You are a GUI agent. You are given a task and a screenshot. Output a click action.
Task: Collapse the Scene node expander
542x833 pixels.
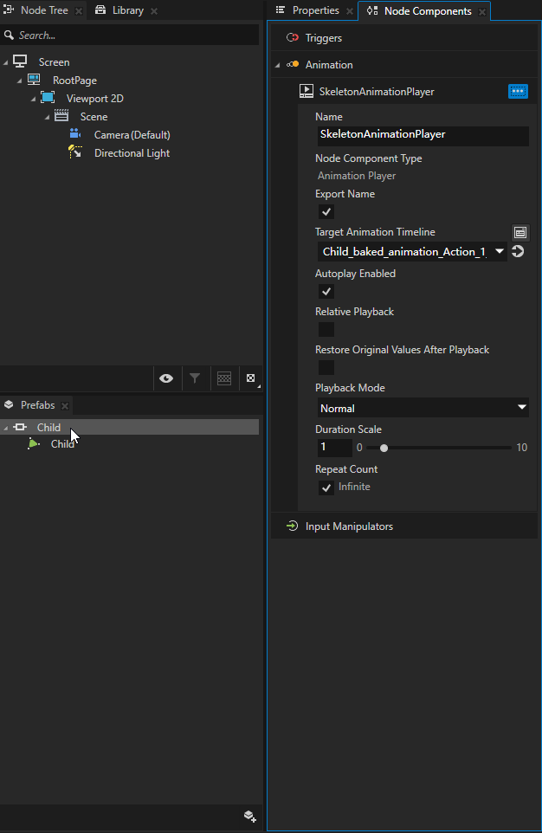[47, 116]
